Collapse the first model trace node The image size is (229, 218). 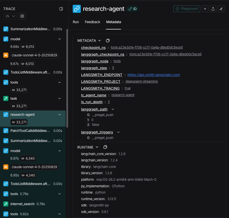[x=59, y=39]
